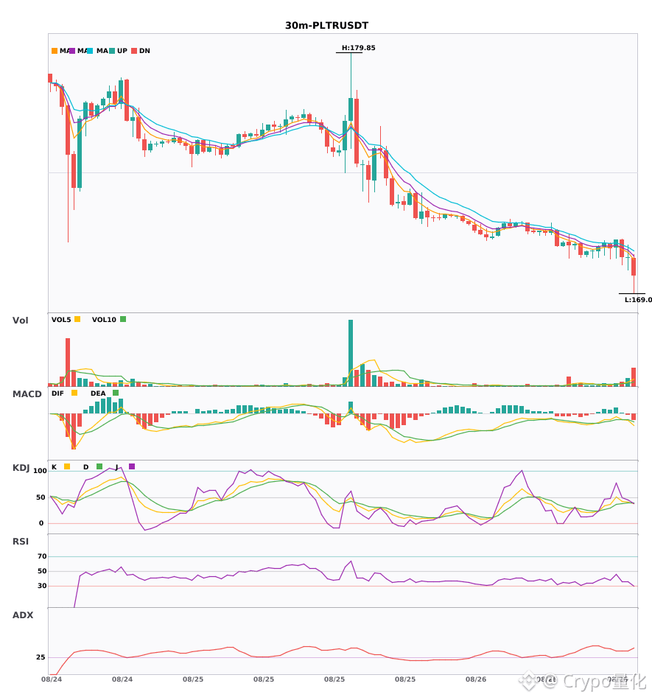Click the cyan MA legend swatch
This screenshot has width=652, height=700.
tap(90, 51)
